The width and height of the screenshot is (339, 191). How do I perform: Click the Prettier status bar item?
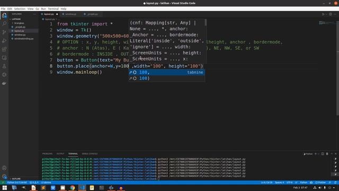(320, 183)
